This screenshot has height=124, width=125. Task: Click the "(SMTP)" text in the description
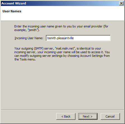pyautogui.click(x=39, y=48)
